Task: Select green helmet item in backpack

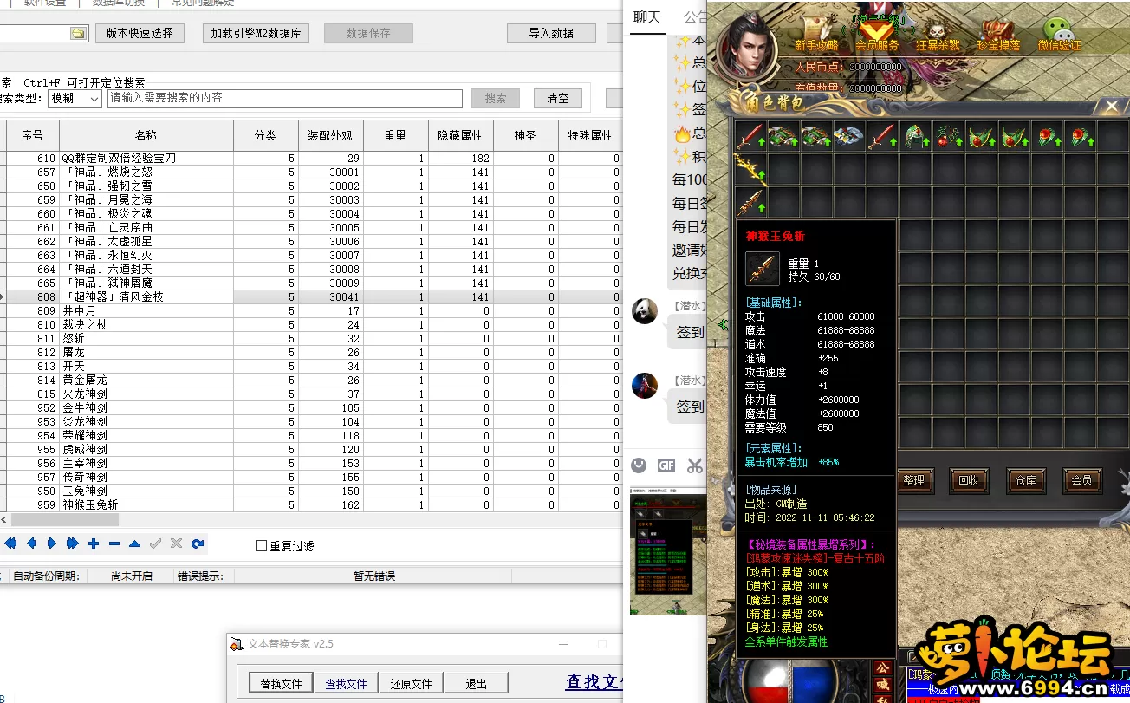Action: click(x=915, y=136)
